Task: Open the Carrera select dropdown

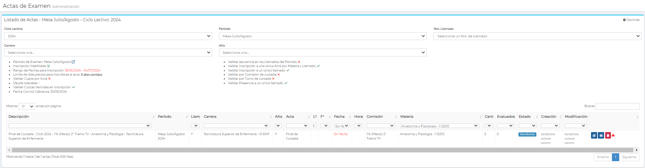Action: pyautogui.click(x=108, y=52)
